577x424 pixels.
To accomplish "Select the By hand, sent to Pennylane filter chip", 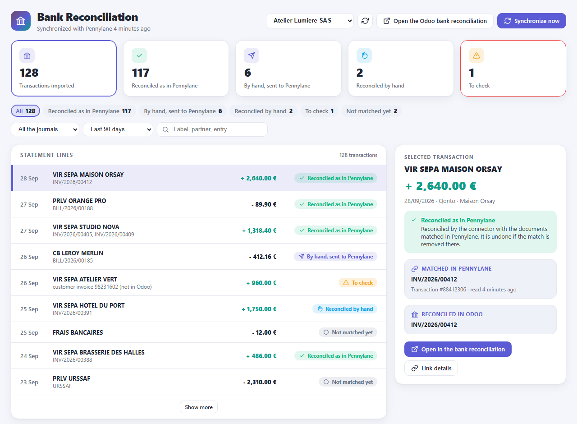I will pyautogui.click(x=183, y=111).
